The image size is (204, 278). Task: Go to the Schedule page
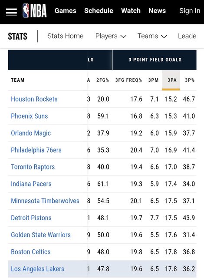click(99, 11)
